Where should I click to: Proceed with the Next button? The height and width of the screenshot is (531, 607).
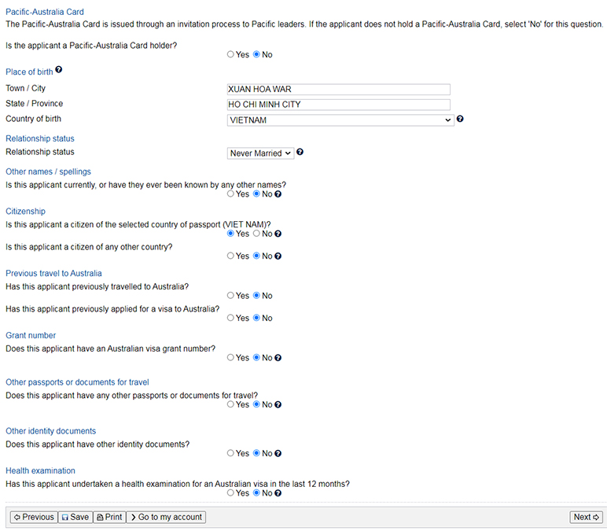tap(586, 518)
